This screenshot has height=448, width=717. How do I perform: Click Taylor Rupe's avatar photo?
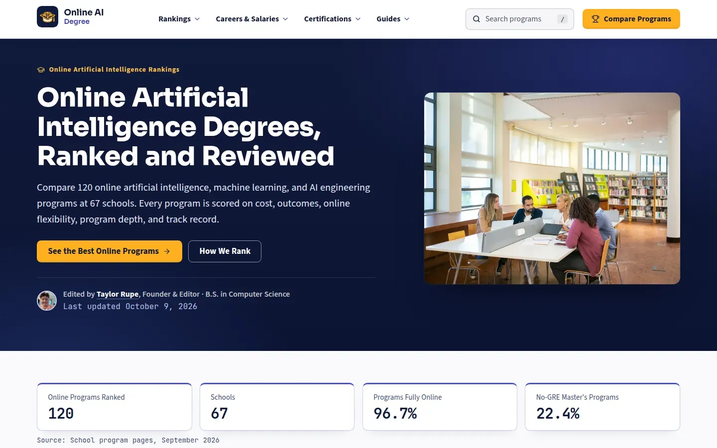[x=47, y=301]
